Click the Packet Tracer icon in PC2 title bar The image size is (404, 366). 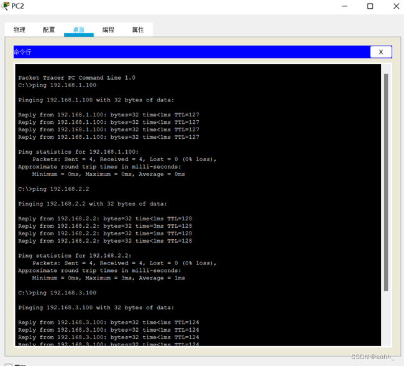(5, 6)
